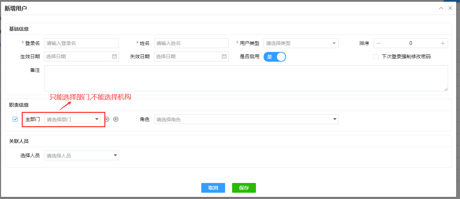Viewport: 460px width, 199px height.
Task: Close the 新增用户 dialog
Action: pyautogui.click(x=450, y=8)
